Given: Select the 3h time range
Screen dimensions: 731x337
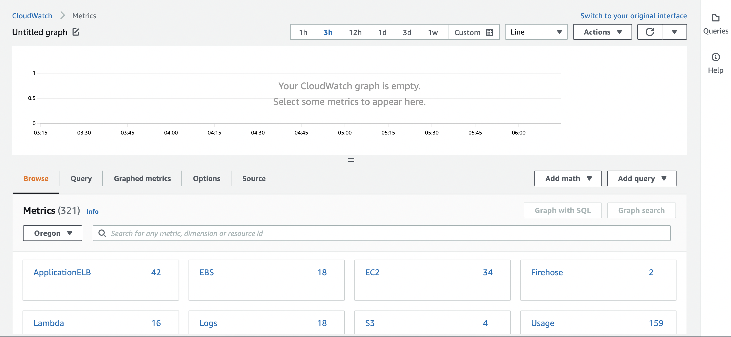Looking at the screenshot, I should 328,32.
